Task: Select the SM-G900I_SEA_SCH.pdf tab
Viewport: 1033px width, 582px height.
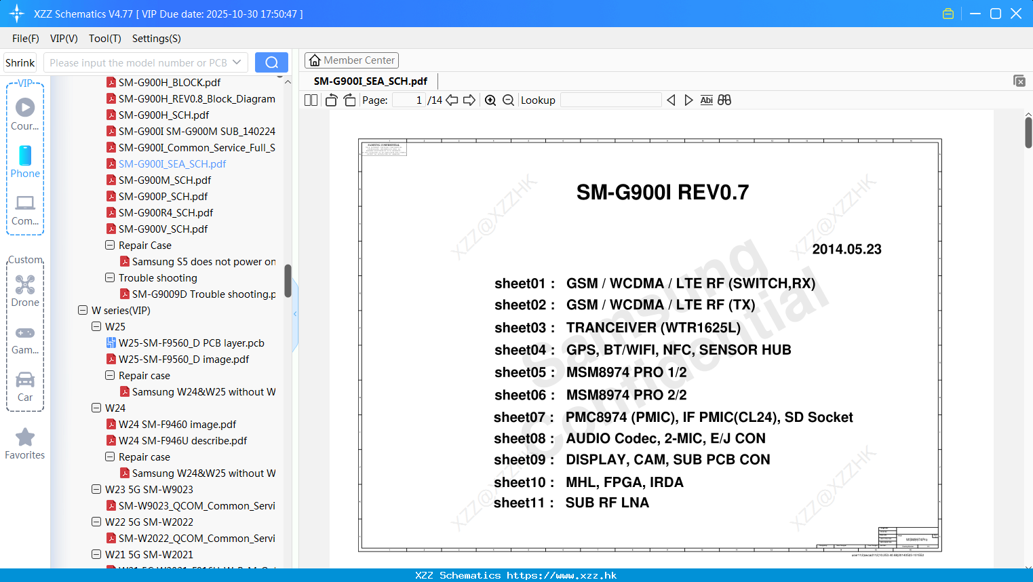Action: point(370,81)
